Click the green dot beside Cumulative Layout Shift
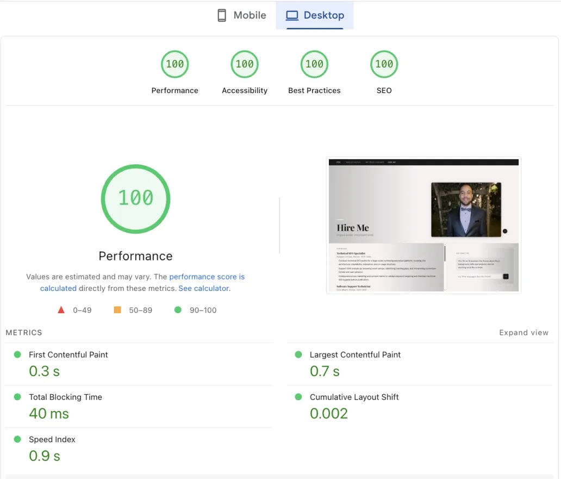561x479 pixels. [297, 397]
